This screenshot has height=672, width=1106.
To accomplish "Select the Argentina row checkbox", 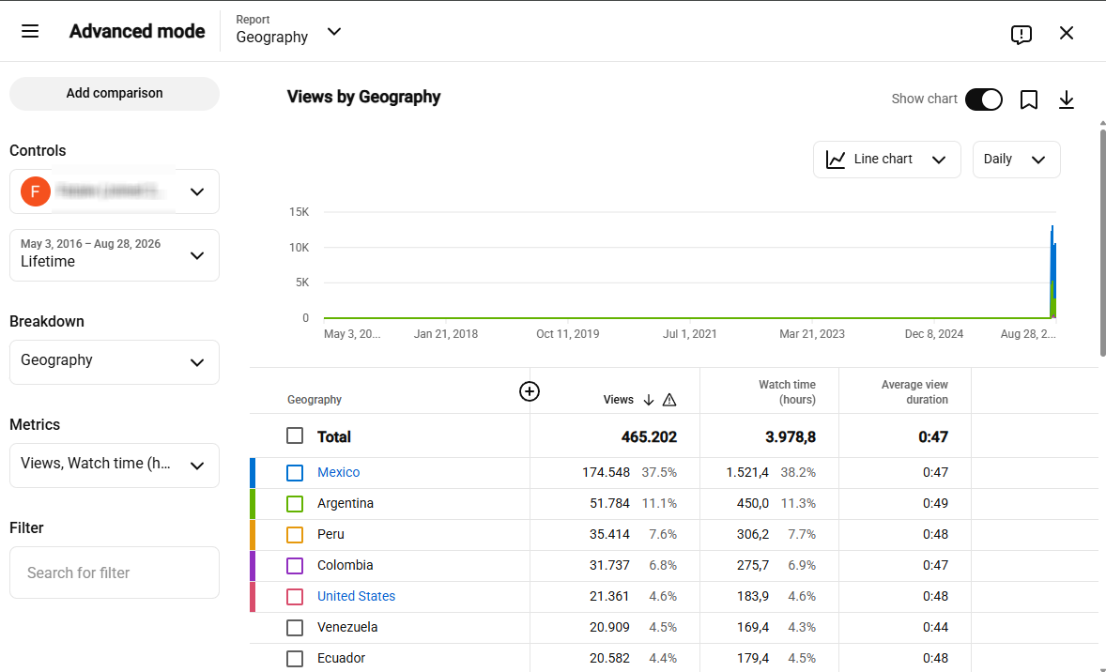I will [295, 503].
